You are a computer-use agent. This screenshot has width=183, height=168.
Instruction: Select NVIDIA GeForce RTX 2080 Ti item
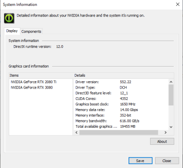pos(33,82)
